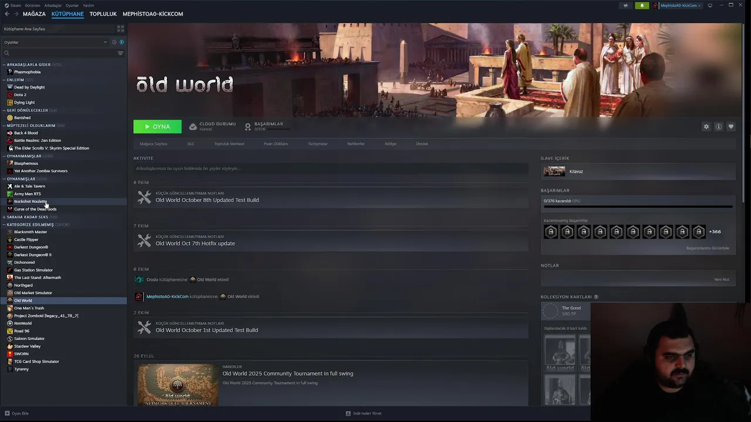Click the Dota 2 game icon
The height and width of the screenshot is (422, 751).
point(10,95)
